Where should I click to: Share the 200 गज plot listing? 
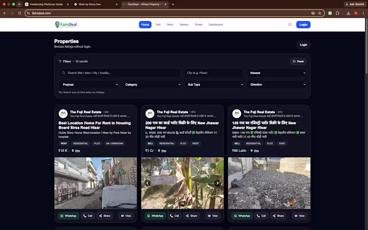click(x=191, y=216)
